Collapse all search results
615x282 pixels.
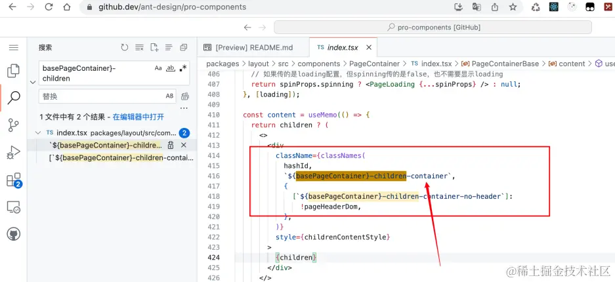[x=184, y=48]
